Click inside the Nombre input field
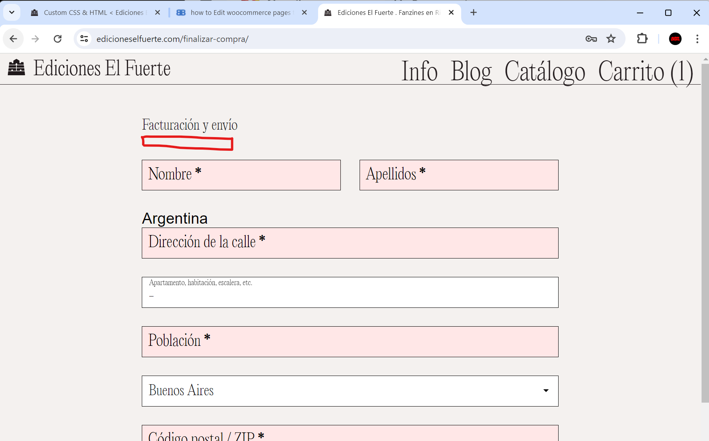This screenshot has width=709, height=441. [x=241, y=175]
